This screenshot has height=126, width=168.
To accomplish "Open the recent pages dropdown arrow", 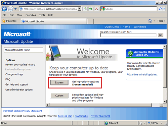I will [x=15, y=9].
